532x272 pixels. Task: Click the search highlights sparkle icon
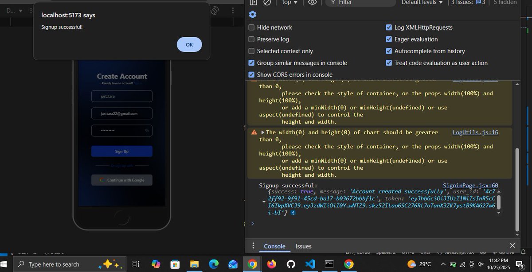(110, 264)
